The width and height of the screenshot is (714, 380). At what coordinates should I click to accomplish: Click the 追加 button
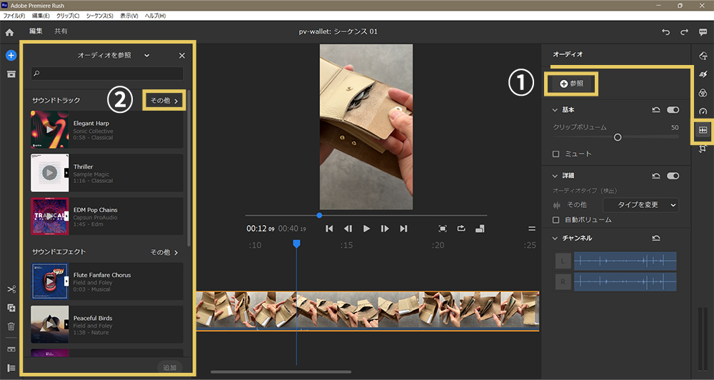[170, 367]
